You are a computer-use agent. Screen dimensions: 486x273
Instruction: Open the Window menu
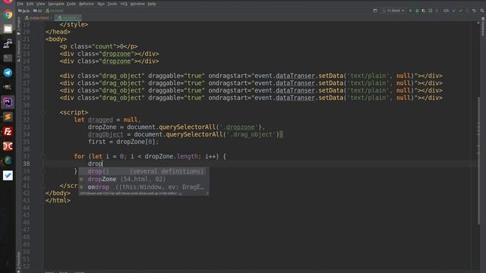[137, 4]
